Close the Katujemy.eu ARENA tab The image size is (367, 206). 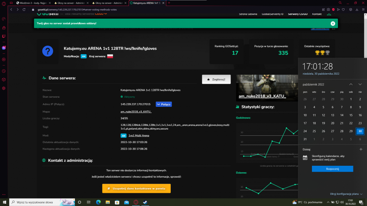pos(163,3)
